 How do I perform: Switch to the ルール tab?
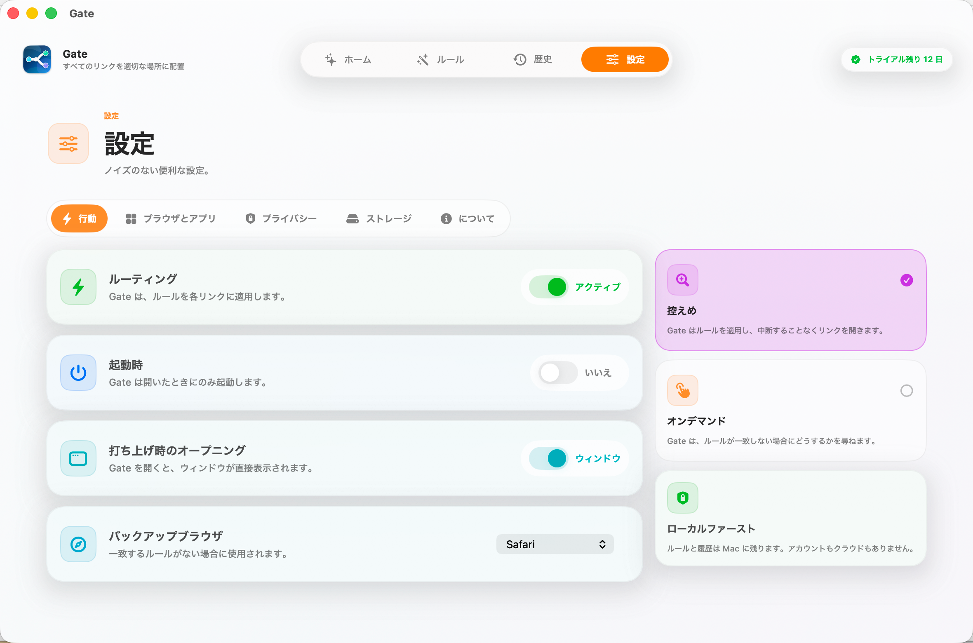440,60
